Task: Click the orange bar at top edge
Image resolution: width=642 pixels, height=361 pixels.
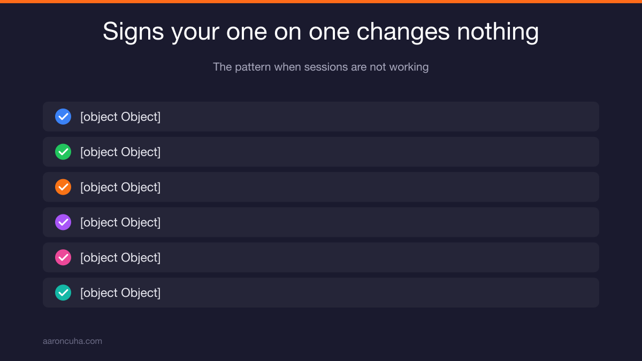Action: tap(321, 2)
